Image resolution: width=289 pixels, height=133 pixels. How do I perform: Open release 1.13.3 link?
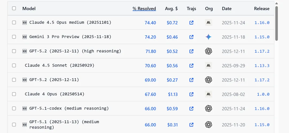tap(262, 66)
